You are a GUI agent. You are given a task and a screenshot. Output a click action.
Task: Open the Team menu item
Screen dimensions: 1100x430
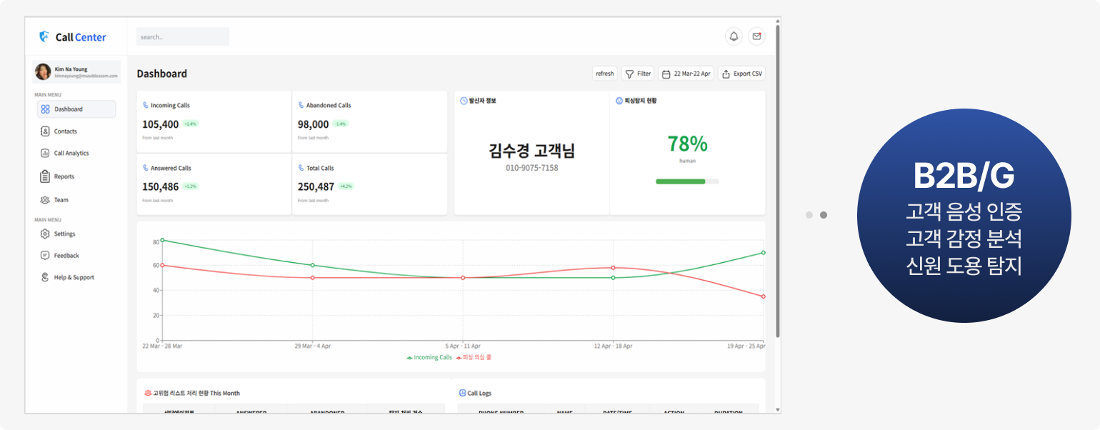pyautogui.click(x=61, y=200)
